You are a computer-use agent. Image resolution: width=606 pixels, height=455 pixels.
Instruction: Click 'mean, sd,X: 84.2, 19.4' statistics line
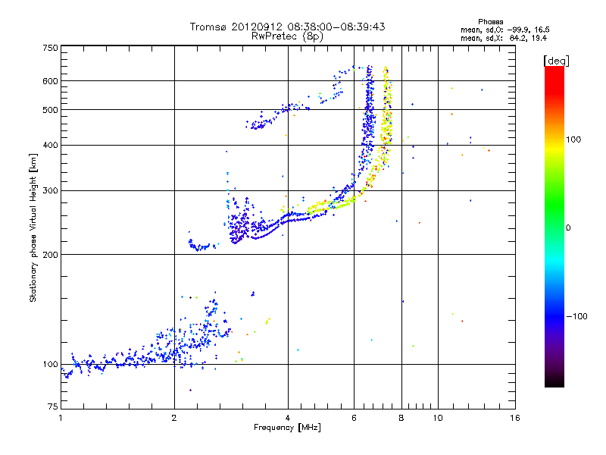coord(504,38)
